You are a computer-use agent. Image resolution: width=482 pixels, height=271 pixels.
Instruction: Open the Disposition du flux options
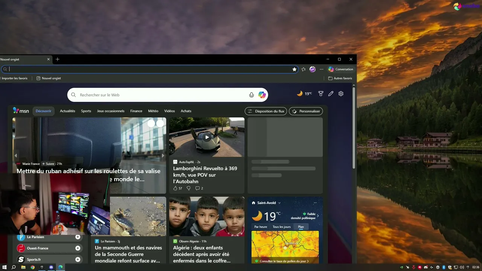266,111
